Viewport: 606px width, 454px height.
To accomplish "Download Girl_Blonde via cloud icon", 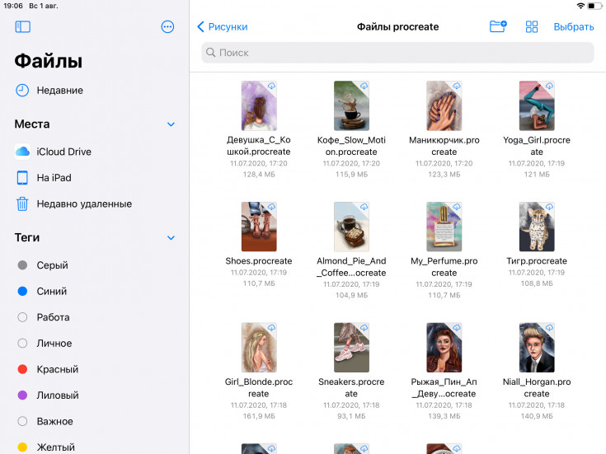I will pos(272,328).
